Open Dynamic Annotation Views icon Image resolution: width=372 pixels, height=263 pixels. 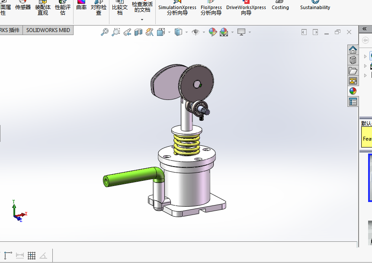point(150,32)
